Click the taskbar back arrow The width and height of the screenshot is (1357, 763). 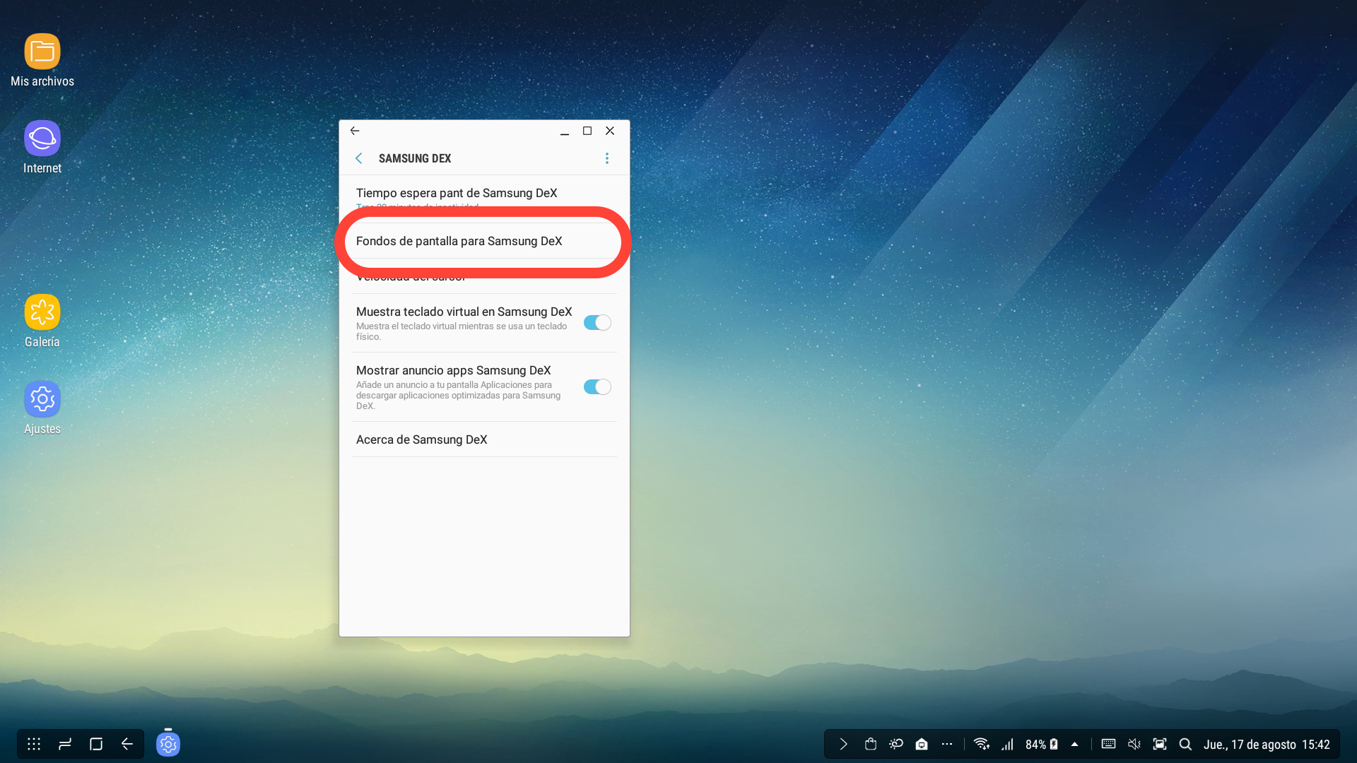click(127, 744)
